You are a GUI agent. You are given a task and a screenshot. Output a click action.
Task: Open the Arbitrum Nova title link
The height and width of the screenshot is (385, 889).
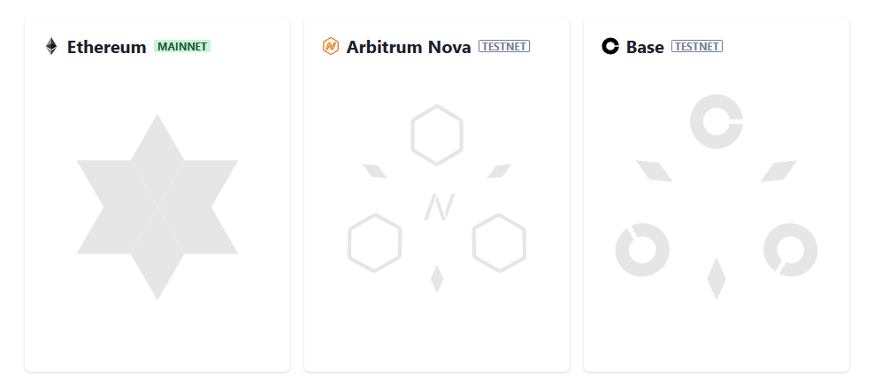pyautogui.click(x=408, y=47)
